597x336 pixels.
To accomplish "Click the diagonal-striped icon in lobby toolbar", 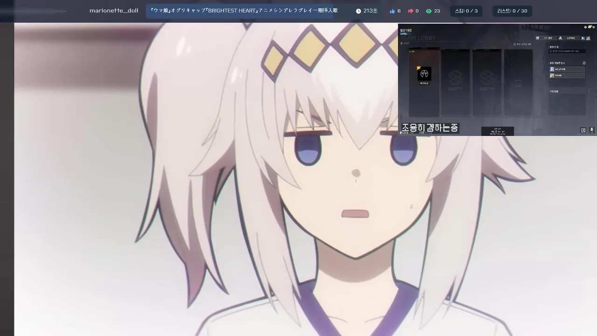I will [x=588, y=38].
